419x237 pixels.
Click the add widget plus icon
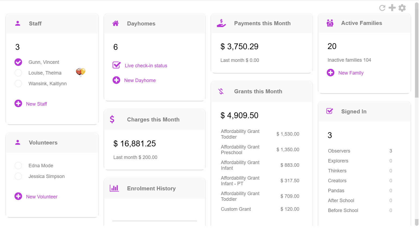(x=392, y=8)
